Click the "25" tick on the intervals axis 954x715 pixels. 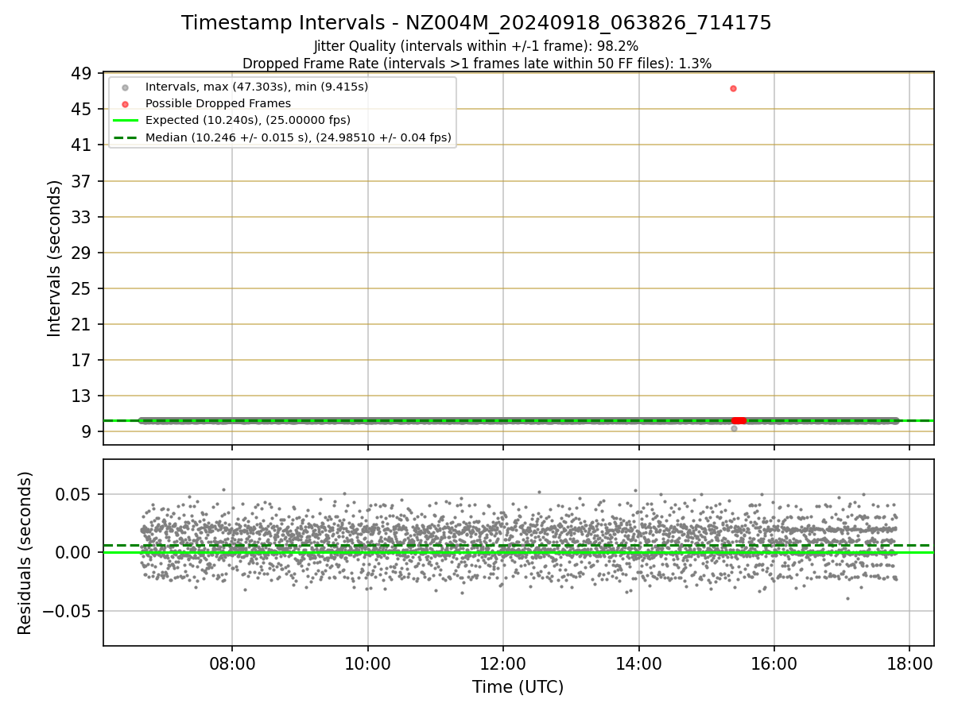pos(83,288)
